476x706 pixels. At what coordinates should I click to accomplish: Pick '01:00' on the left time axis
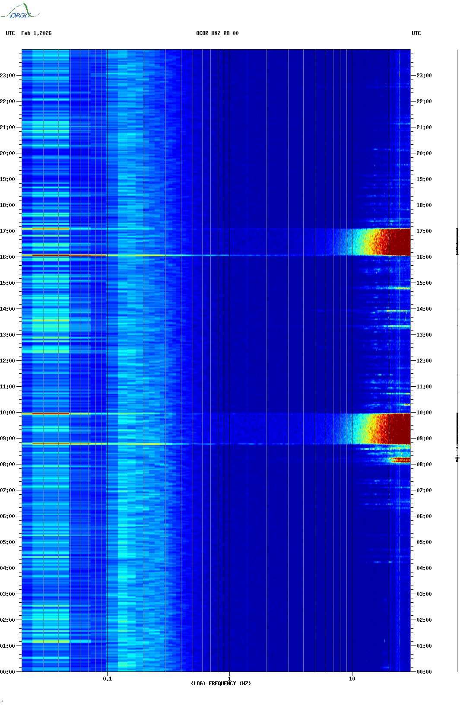tap(7, 646)
